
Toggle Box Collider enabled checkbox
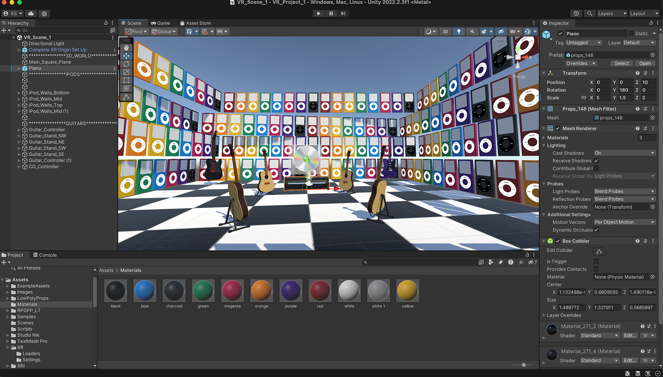558,241
